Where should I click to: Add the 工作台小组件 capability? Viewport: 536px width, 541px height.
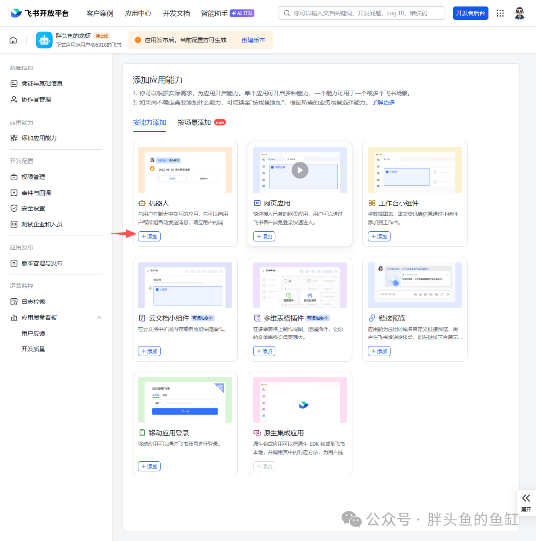(x=379, y=236)
